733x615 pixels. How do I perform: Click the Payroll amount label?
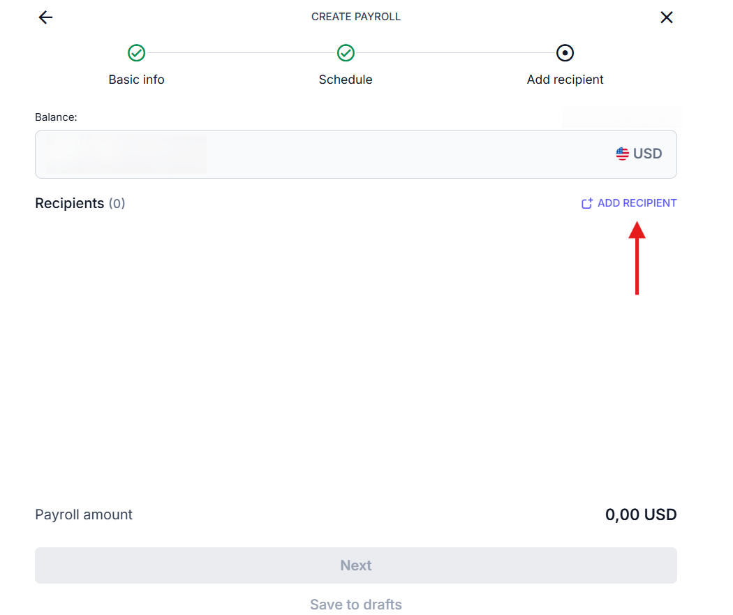[84, 514]
